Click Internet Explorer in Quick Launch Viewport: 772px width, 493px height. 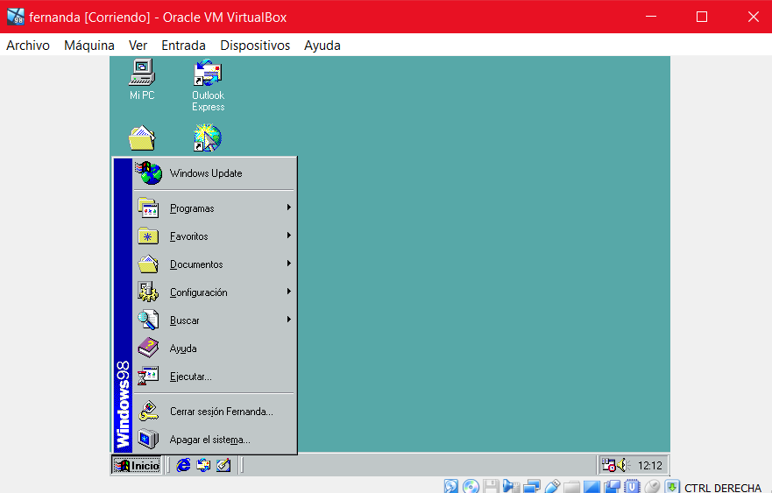[x=184, y=466]
